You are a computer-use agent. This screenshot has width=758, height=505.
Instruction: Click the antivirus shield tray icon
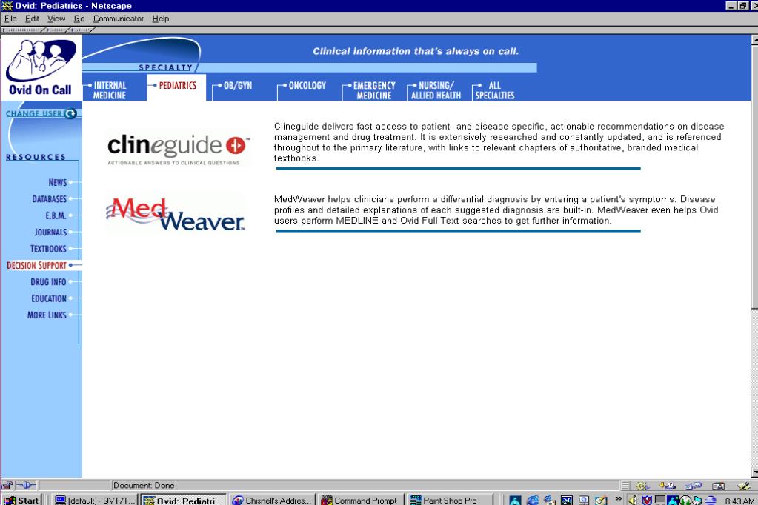tap(647, 500)
